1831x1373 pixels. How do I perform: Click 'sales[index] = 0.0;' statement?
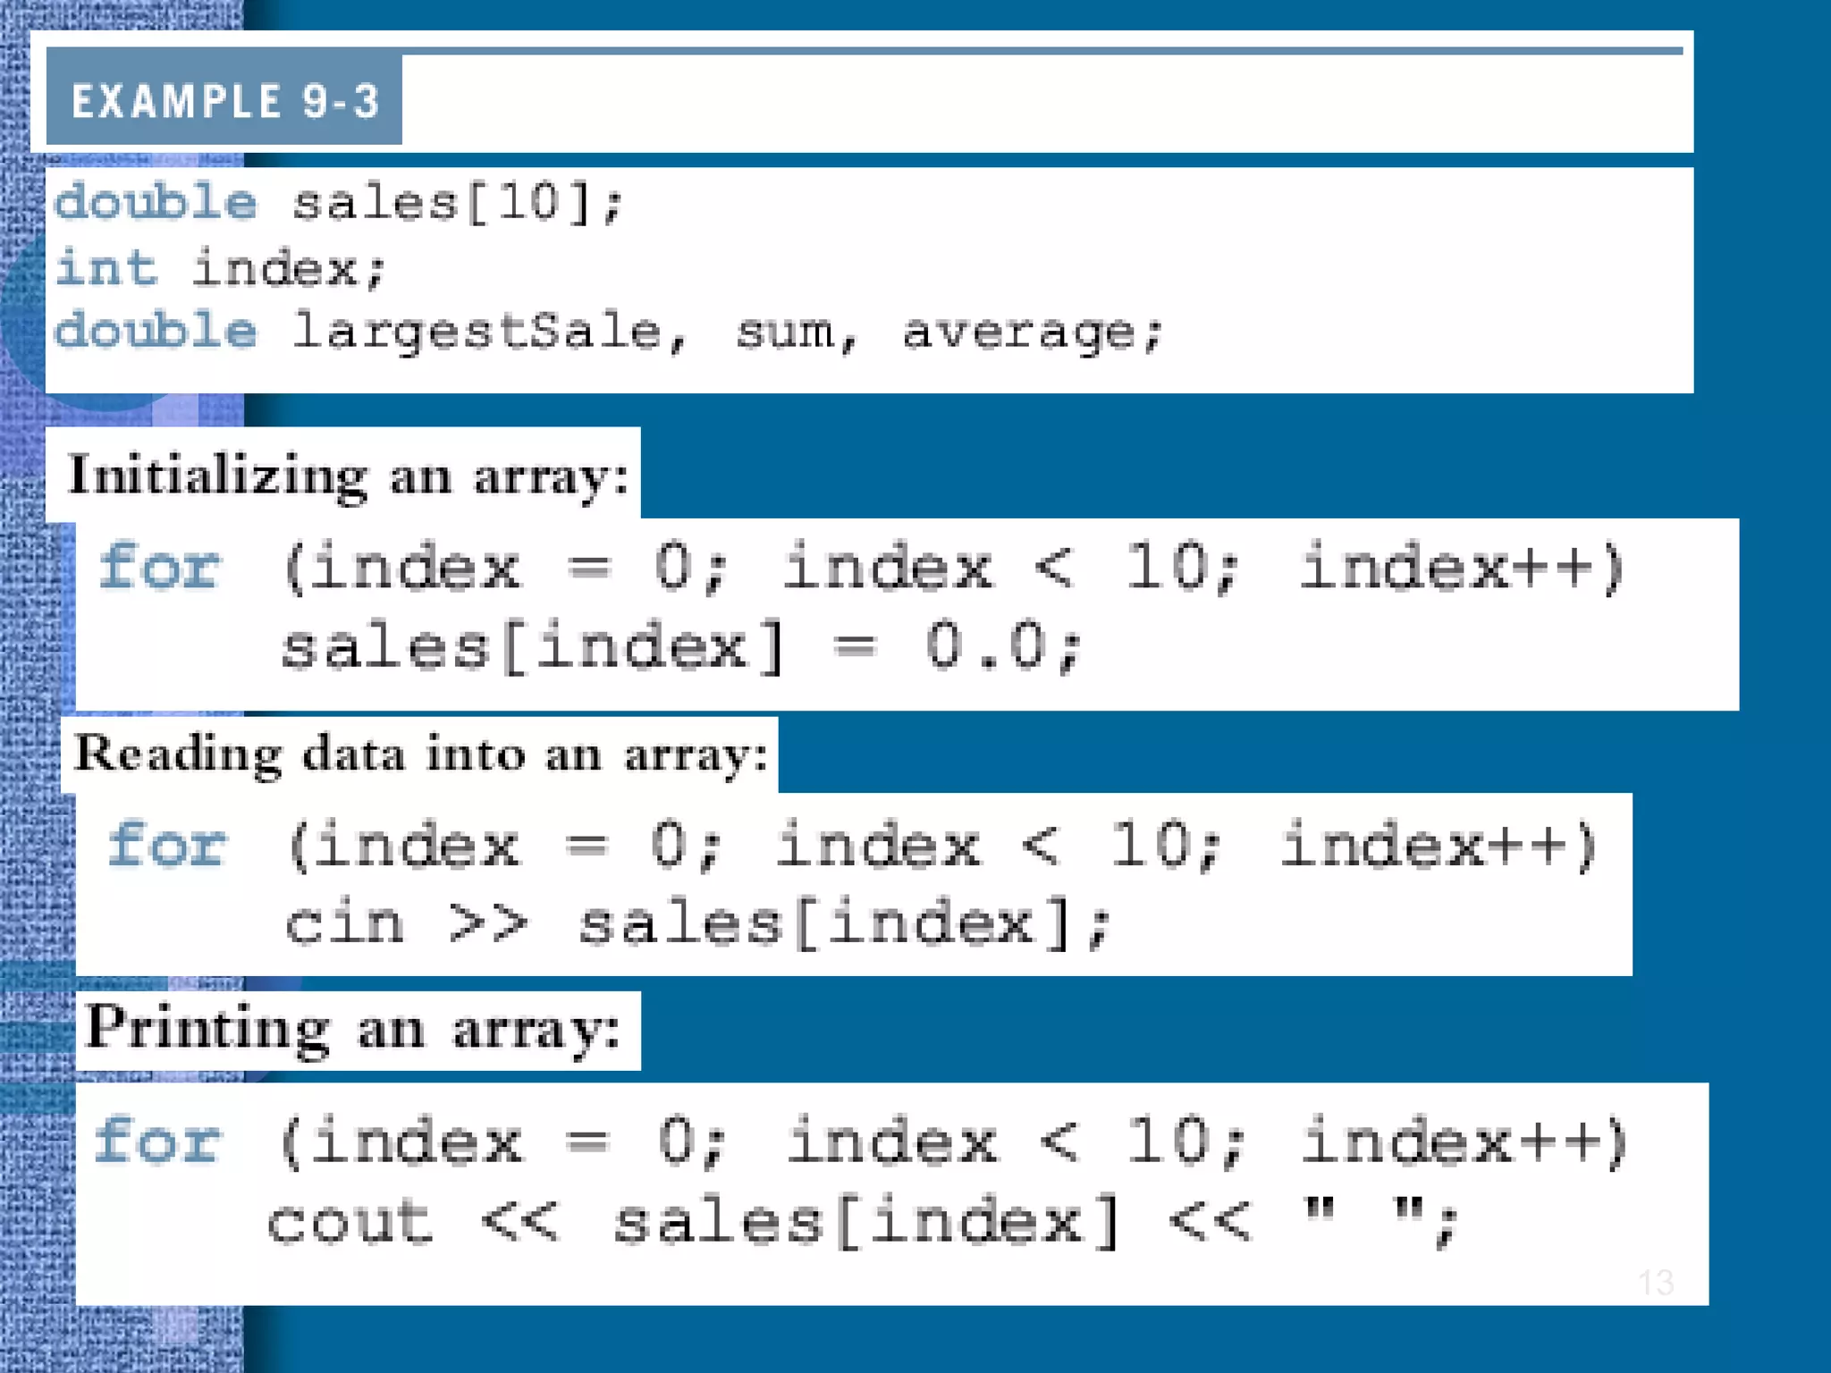point(681,646)
